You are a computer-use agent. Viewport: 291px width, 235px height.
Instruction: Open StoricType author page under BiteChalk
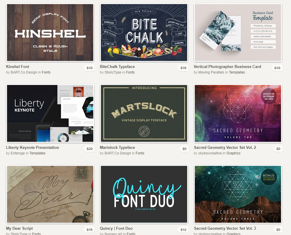click(113, 72)
